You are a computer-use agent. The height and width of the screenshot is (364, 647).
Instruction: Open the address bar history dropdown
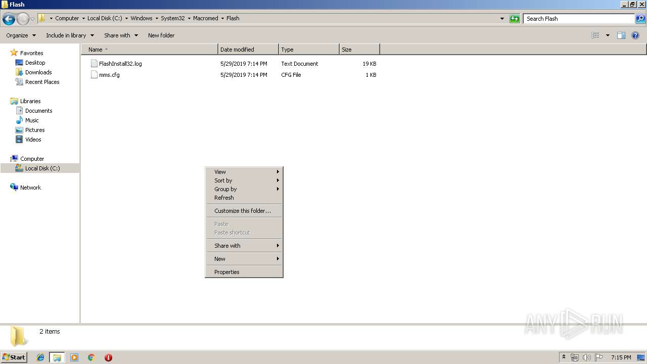click(502, 19)
